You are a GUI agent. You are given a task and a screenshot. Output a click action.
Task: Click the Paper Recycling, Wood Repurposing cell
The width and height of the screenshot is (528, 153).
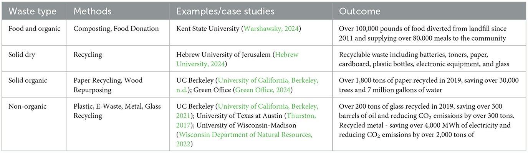[x=108, y=85]
